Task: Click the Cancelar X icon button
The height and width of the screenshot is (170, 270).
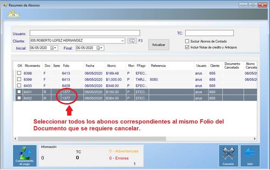Action: pyautogui.click(x=228, y=156)
